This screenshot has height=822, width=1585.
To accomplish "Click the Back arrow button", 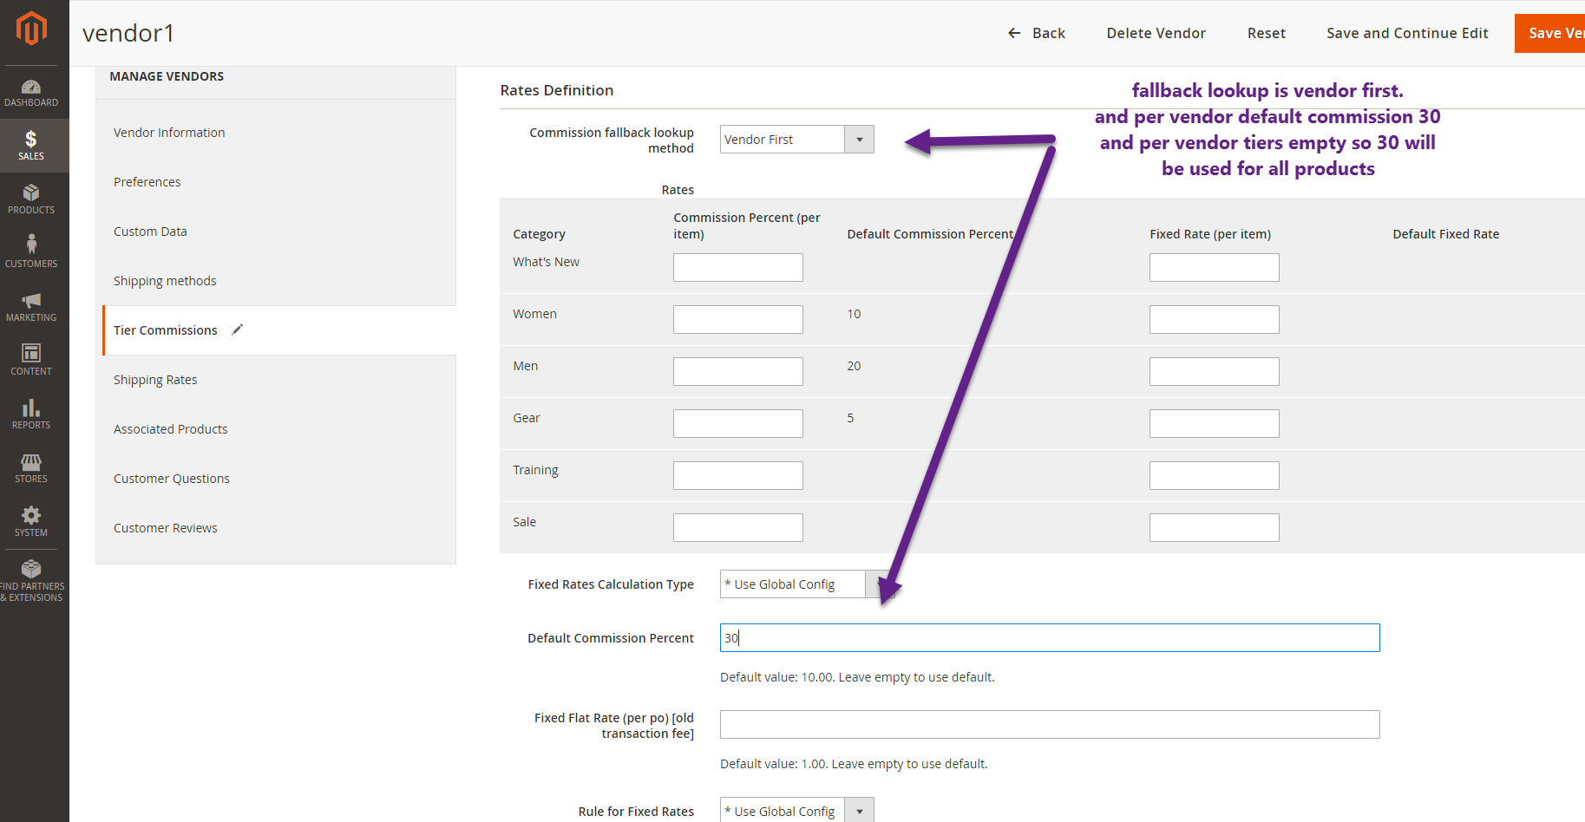I will (1036, 33).
